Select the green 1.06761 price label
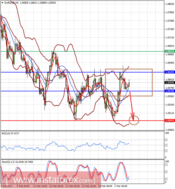The width and height of the screenshot is (175, 189). point(170,51)
